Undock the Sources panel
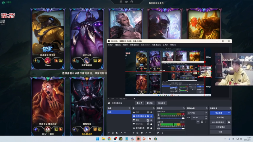 (154, 108)
